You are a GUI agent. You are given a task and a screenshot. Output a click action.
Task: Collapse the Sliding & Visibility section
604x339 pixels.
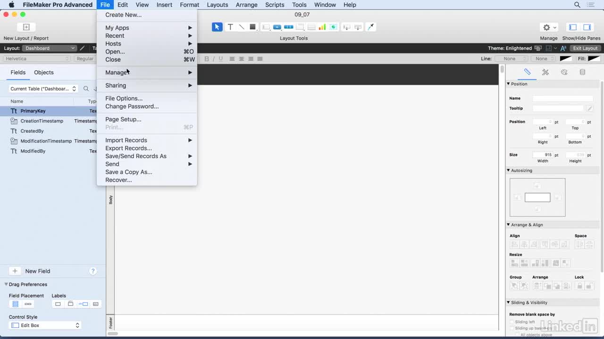[508, 302]
